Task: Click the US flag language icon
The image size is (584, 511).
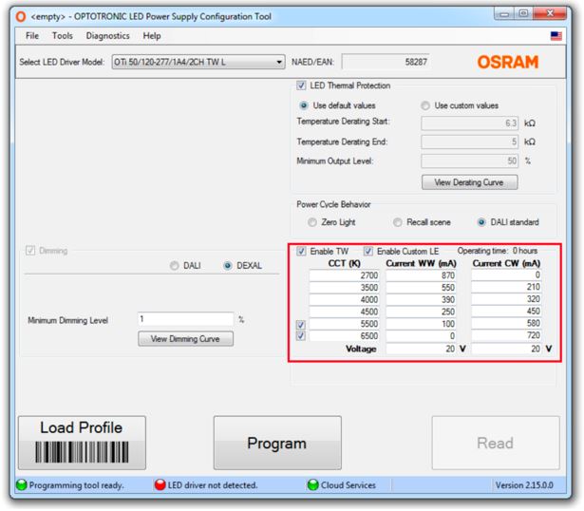Action: pyautogui.click(x=569, y=36)
